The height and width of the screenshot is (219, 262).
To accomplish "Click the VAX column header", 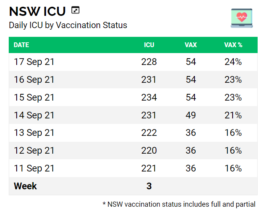I will pos(191,45).
